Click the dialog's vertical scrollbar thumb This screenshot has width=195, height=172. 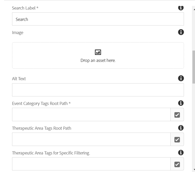[x=194, y=67]
